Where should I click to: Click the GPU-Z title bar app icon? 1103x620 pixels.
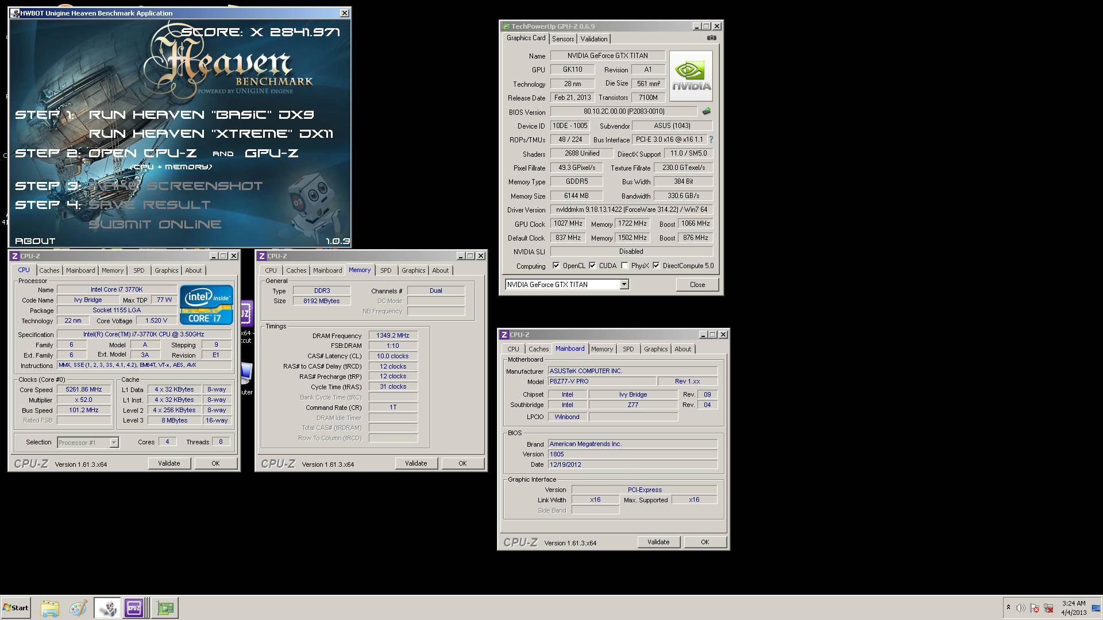(506, 26)
